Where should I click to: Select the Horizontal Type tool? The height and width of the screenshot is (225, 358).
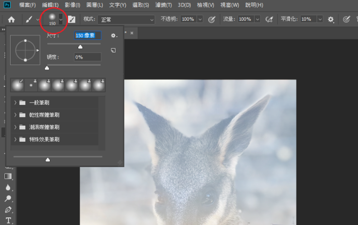(9, 220)
